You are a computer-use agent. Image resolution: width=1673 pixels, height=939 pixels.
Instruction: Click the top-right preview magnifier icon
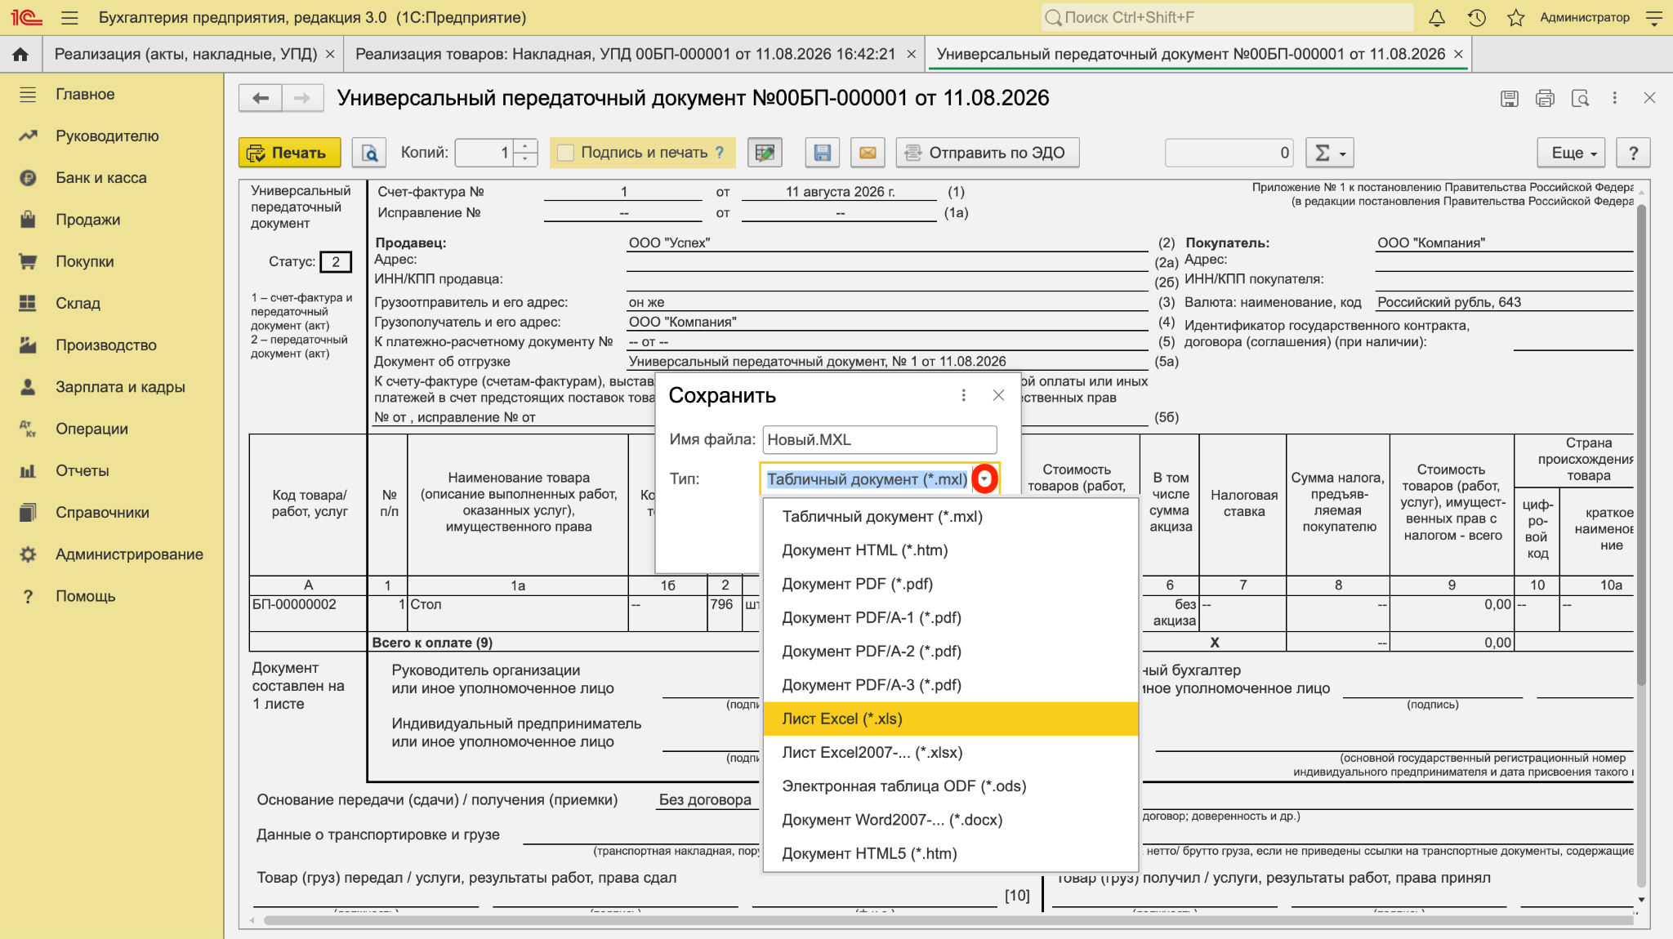click(x=1581, y=98)
